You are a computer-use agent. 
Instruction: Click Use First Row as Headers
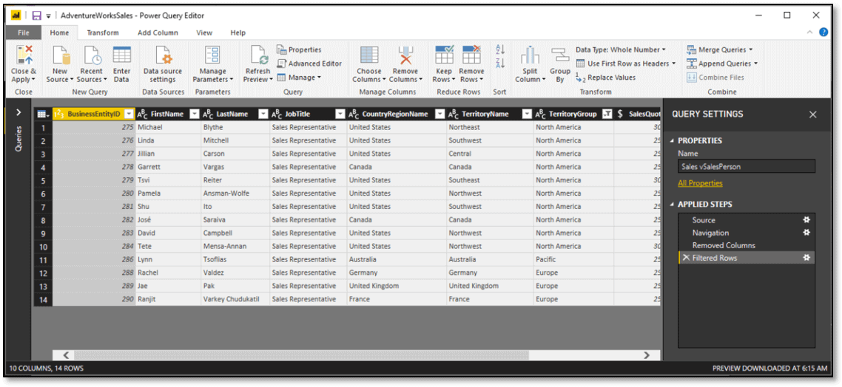(626, 64)
